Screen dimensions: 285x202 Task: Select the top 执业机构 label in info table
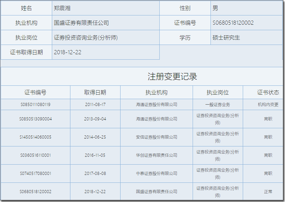pos(26,23)
